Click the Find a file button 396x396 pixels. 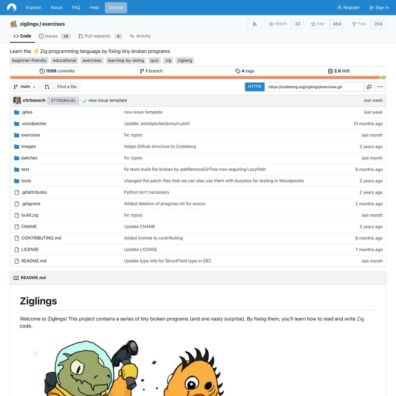(x=67, y=87)
